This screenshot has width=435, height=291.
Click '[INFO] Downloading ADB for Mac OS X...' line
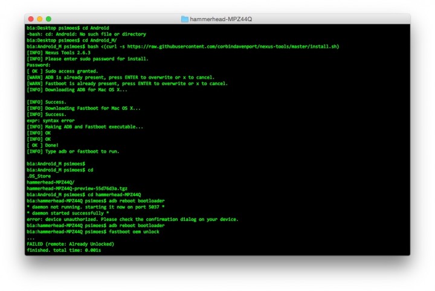point(77,90)
